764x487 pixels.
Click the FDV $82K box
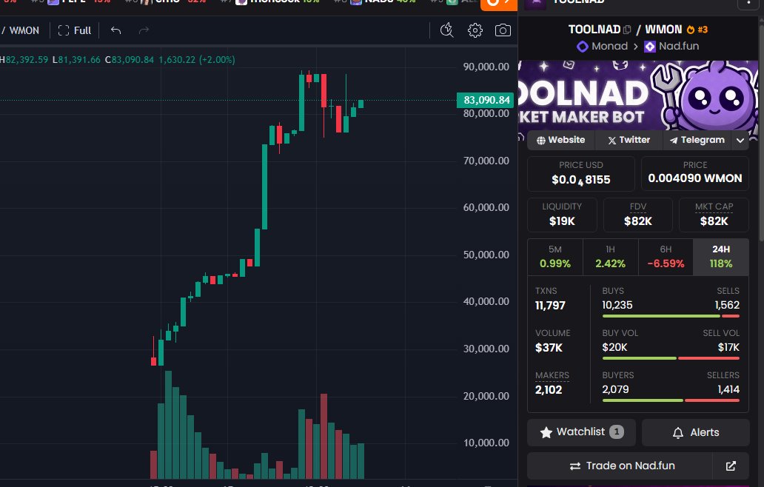point(638,215)
